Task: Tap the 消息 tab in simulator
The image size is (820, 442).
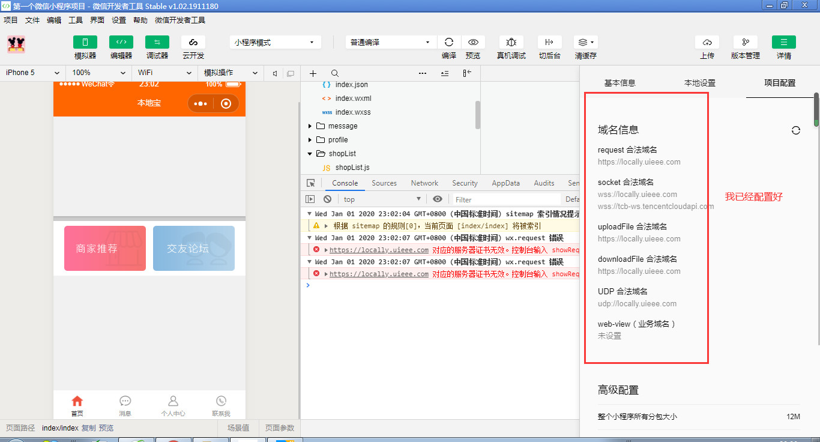Action: 125,406
